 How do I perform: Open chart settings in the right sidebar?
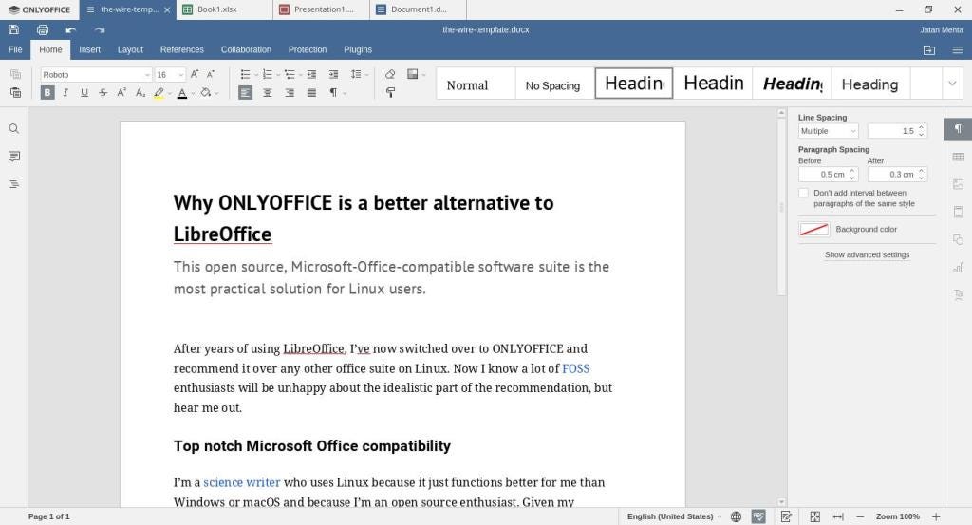959,267
